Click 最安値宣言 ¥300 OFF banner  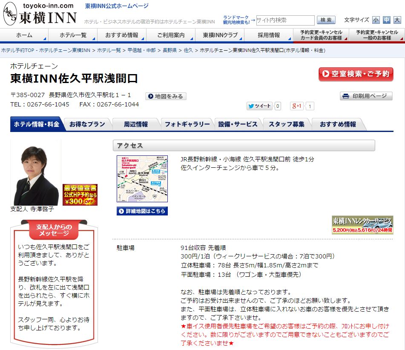click(x=80, y=195)
